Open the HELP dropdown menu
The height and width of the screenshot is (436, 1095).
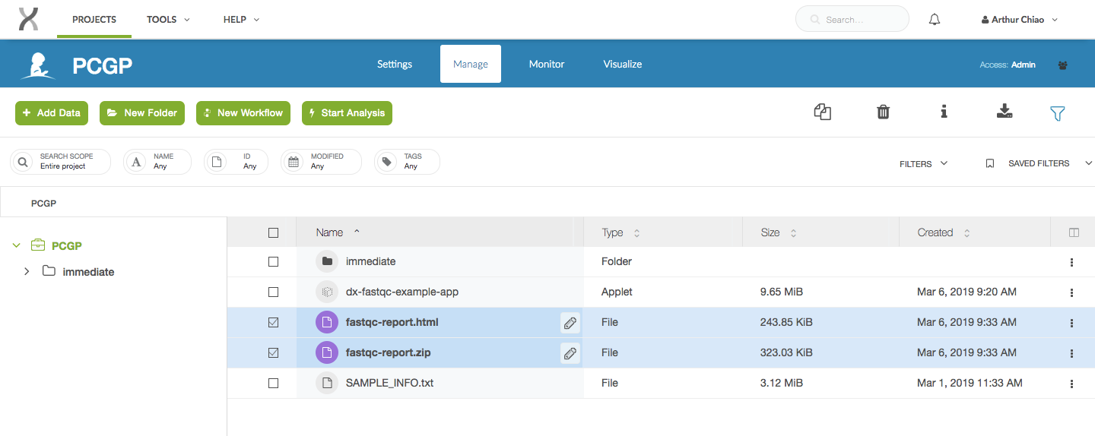[x=241, y=20]
